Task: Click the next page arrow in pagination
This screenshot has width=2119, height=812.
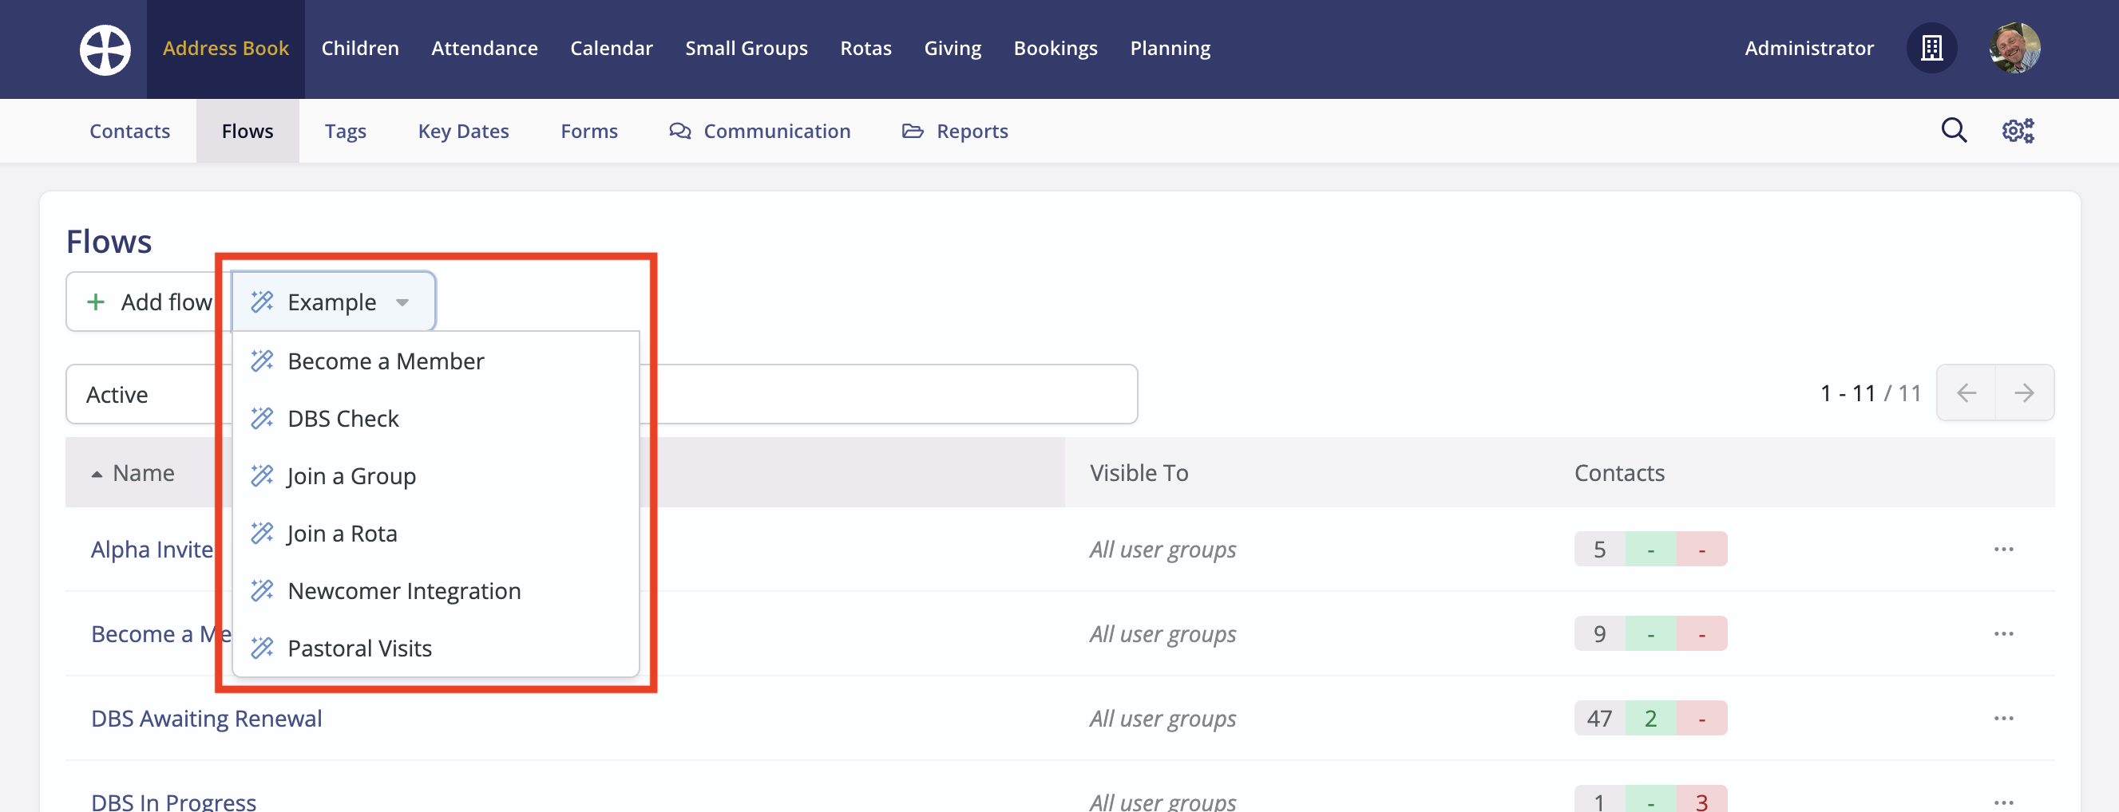Action: (2026, 392)
